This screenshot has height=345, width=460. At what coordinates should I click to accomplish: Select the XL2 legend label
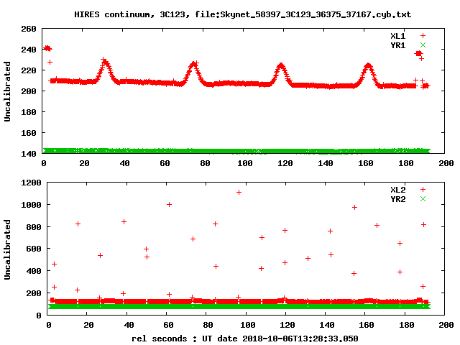pos(397,190)
